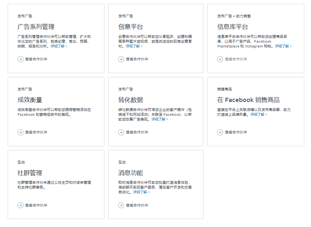Select the 消息功能 card heading
This screenshot has height=227, width=311.
[x=131, y=173]
